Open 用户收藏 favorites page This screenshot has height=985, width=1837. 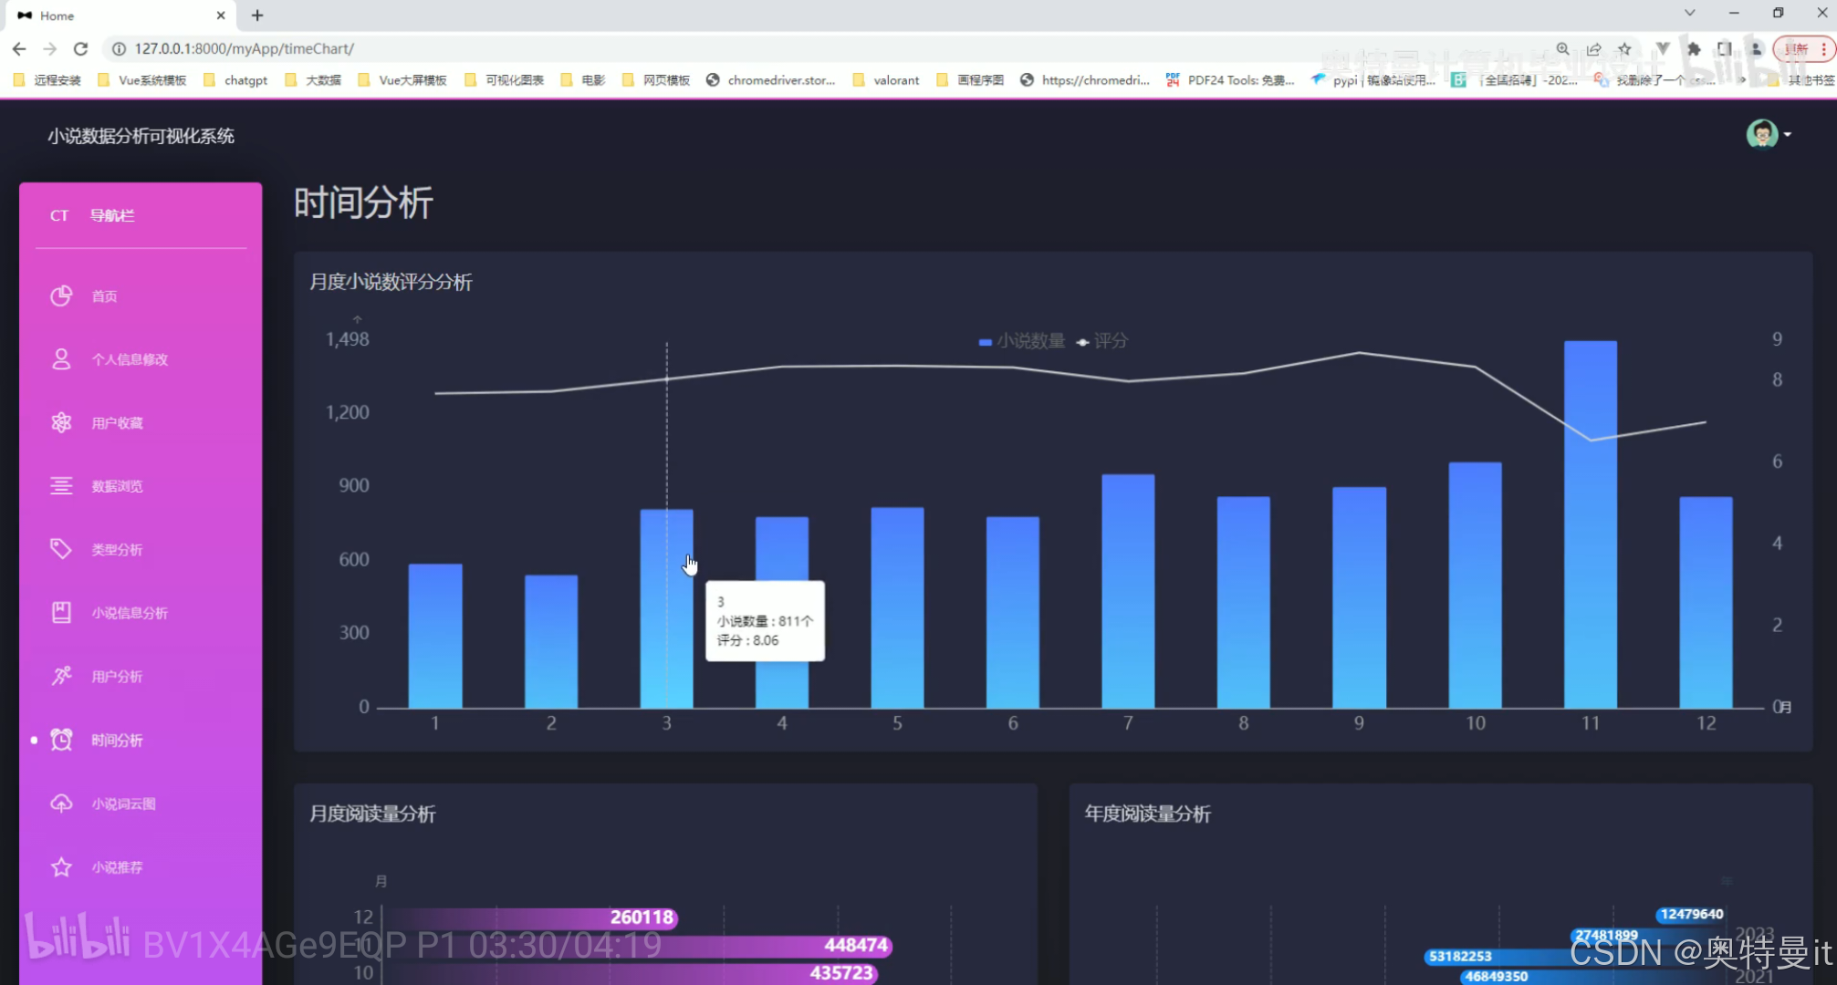[x=117, y=422]
